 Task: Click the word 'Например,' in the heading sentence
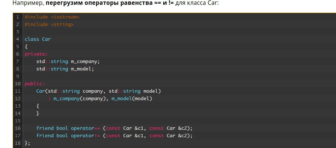point(29,3)
